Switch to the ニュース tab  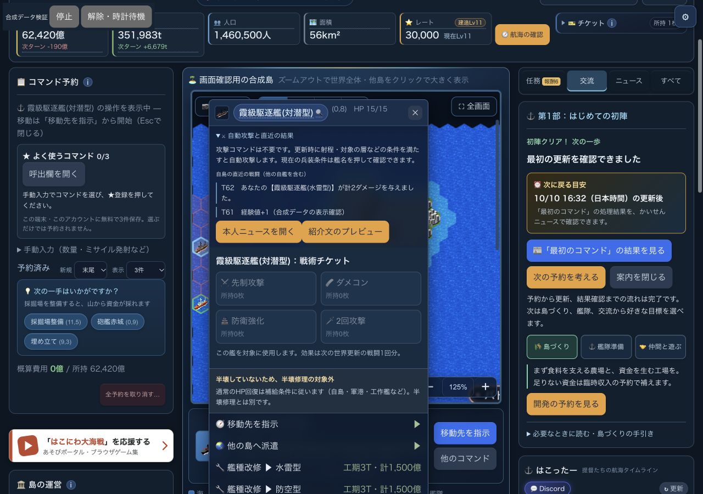pyautogui.click(x=629, y=81)
